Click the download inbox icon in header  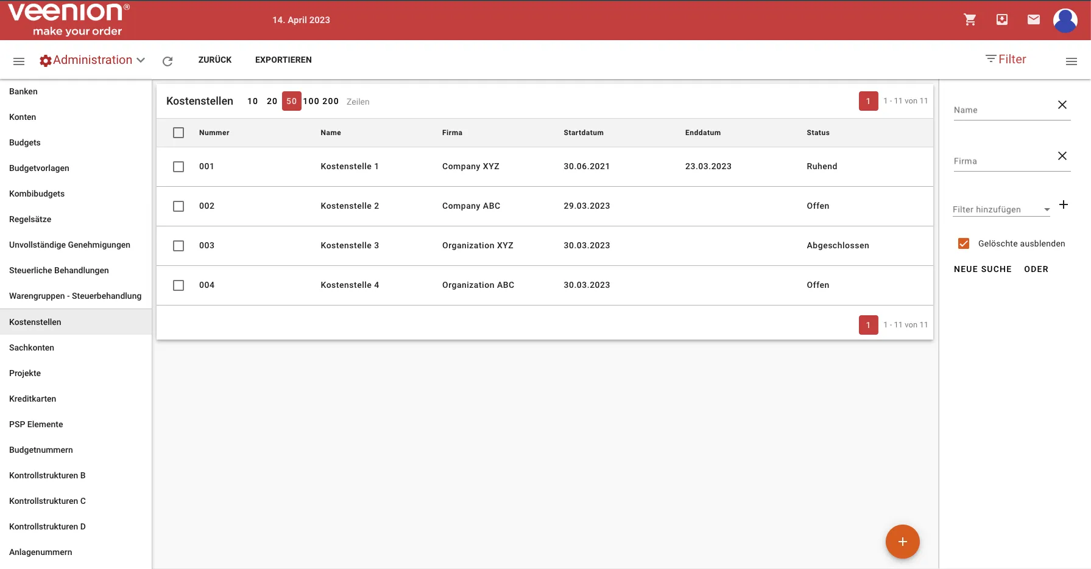[x=1001, y=19]
